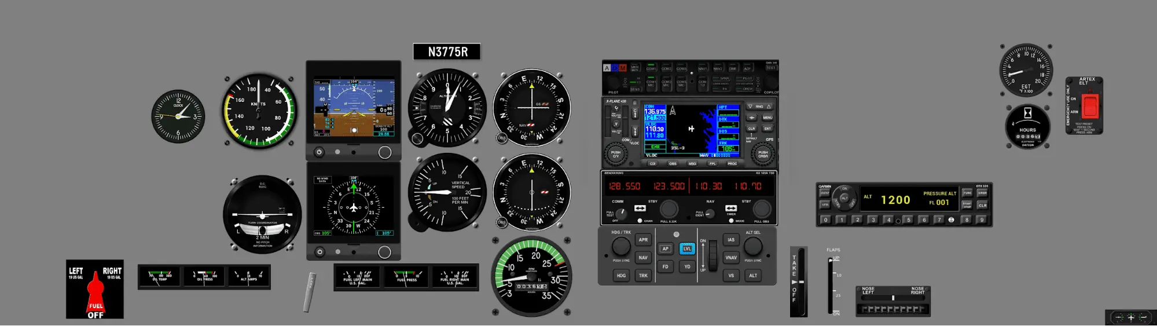Click the lower HSI display power button

tap(319, 252)
